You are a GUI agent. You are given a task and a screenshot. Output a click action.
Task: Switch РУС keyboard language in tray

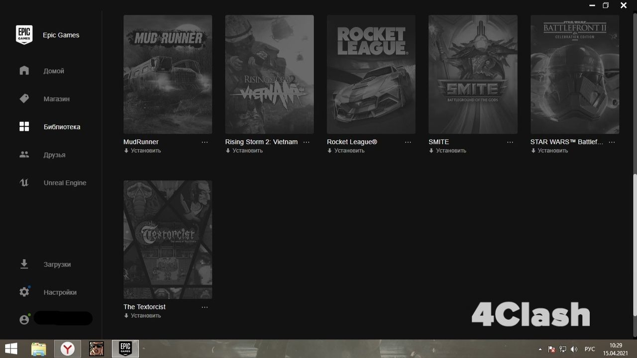[589, 349]
